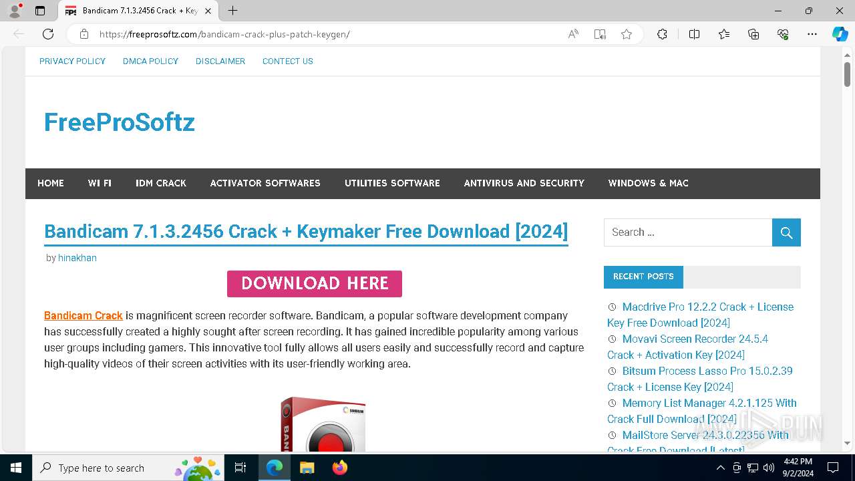Image resolution: width=855 pixels, height=481 pixels.
Task: Click the Bandicam 7.1.3.2456 article title
Action: point(306,232)
